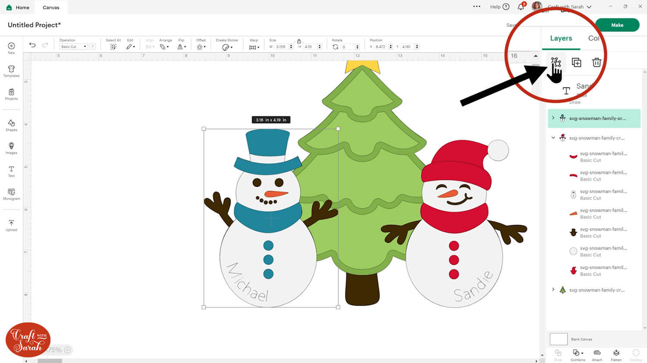Click the Rotate angle field
This screenshot has width=647, height=363.
click(347, 47)
